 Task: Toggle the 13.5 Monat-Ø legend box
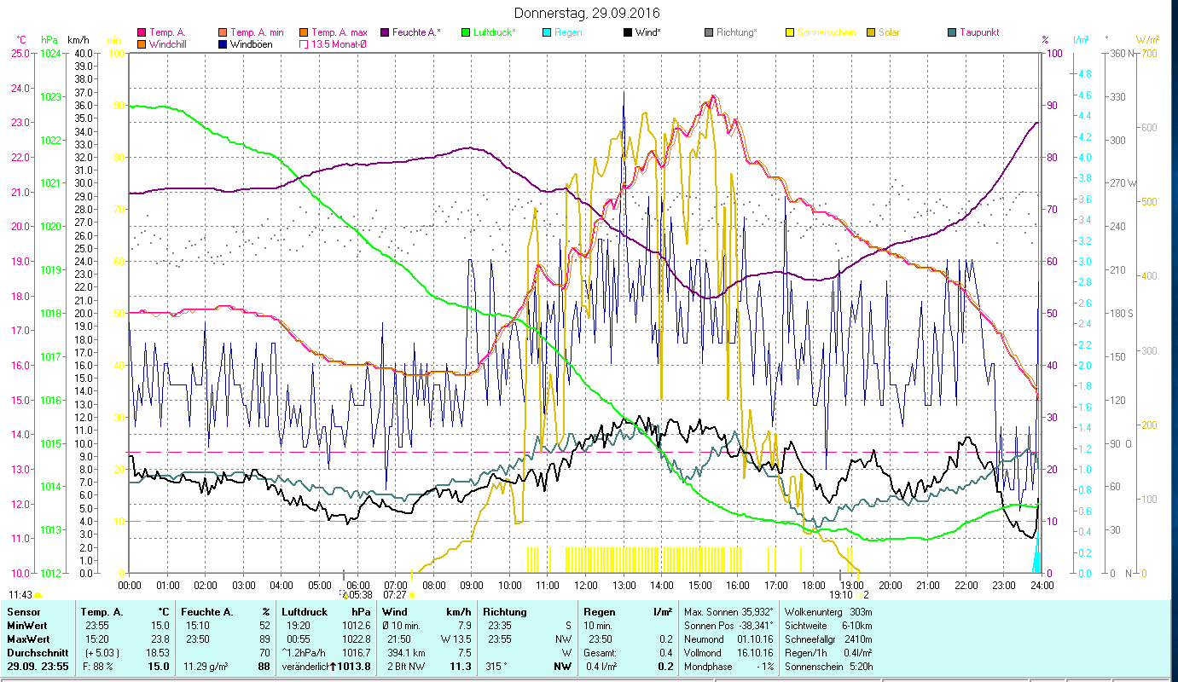point(304,44)
